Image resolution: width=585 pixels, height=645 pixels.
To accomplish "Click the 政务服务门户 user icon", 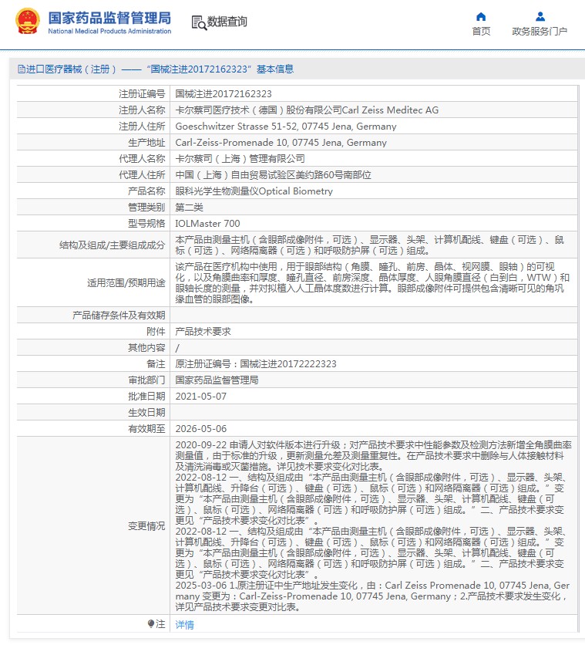I will 540,17.
